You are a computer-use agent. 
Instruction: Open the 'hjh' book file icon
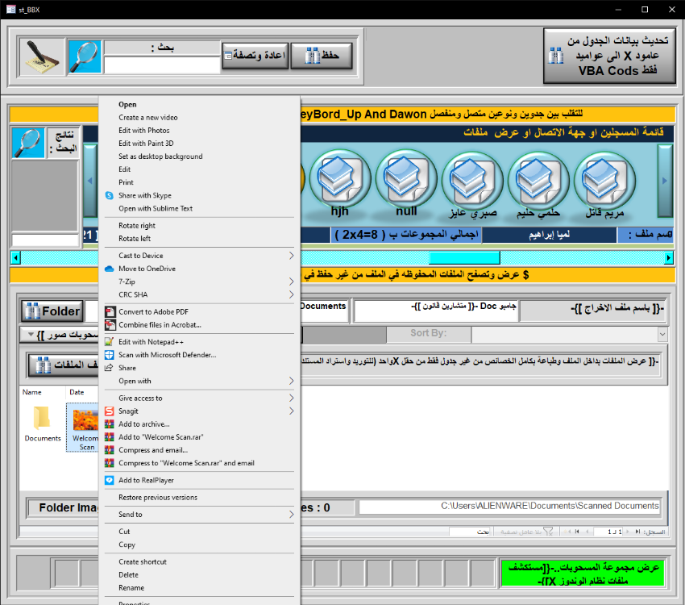(340, 179)
